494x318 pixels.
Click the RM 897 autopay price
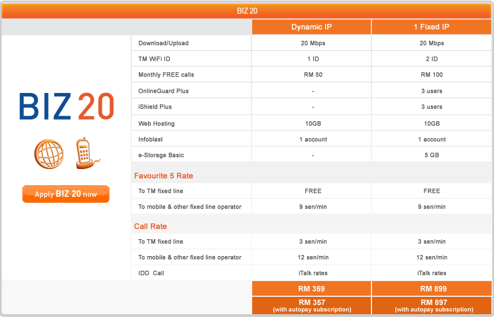pos(431,305)
